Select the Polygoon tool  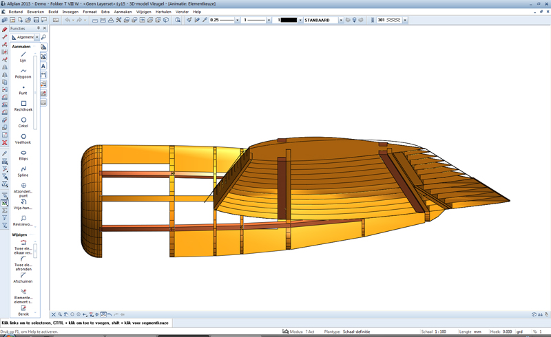coord(23,74)
